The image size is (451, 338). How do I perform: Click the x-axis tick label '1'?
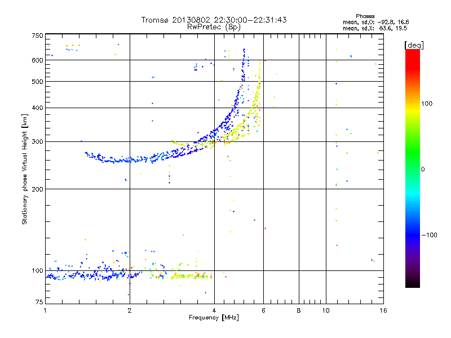coord(45,310)
